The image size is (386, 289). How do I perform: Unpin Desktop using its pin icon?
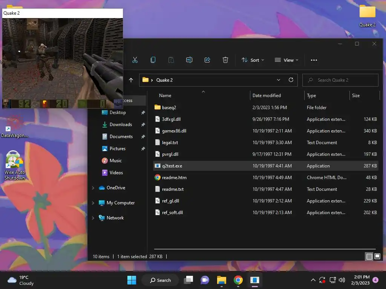(x=143, y=113)
